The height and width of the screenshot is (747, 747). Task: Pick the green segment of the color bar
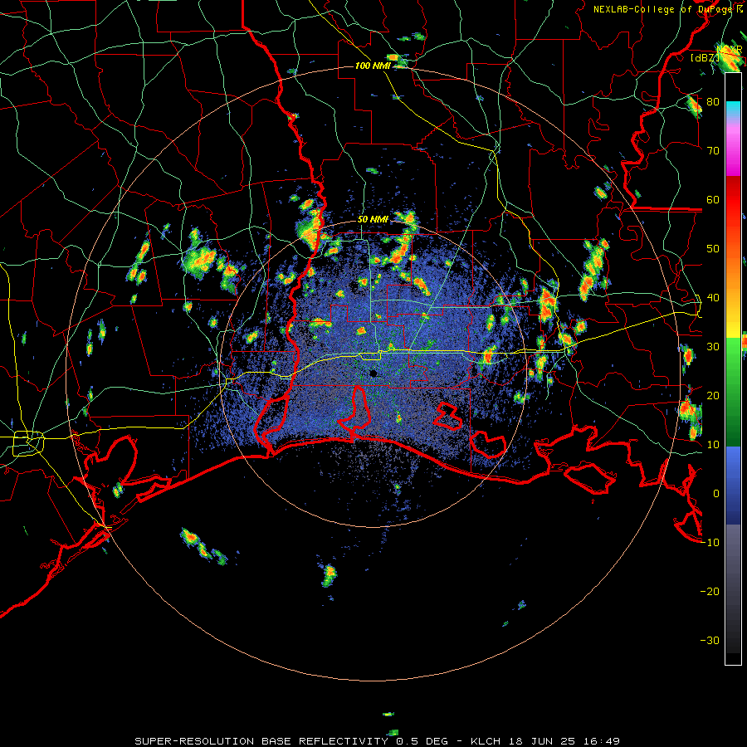(733, 392)
